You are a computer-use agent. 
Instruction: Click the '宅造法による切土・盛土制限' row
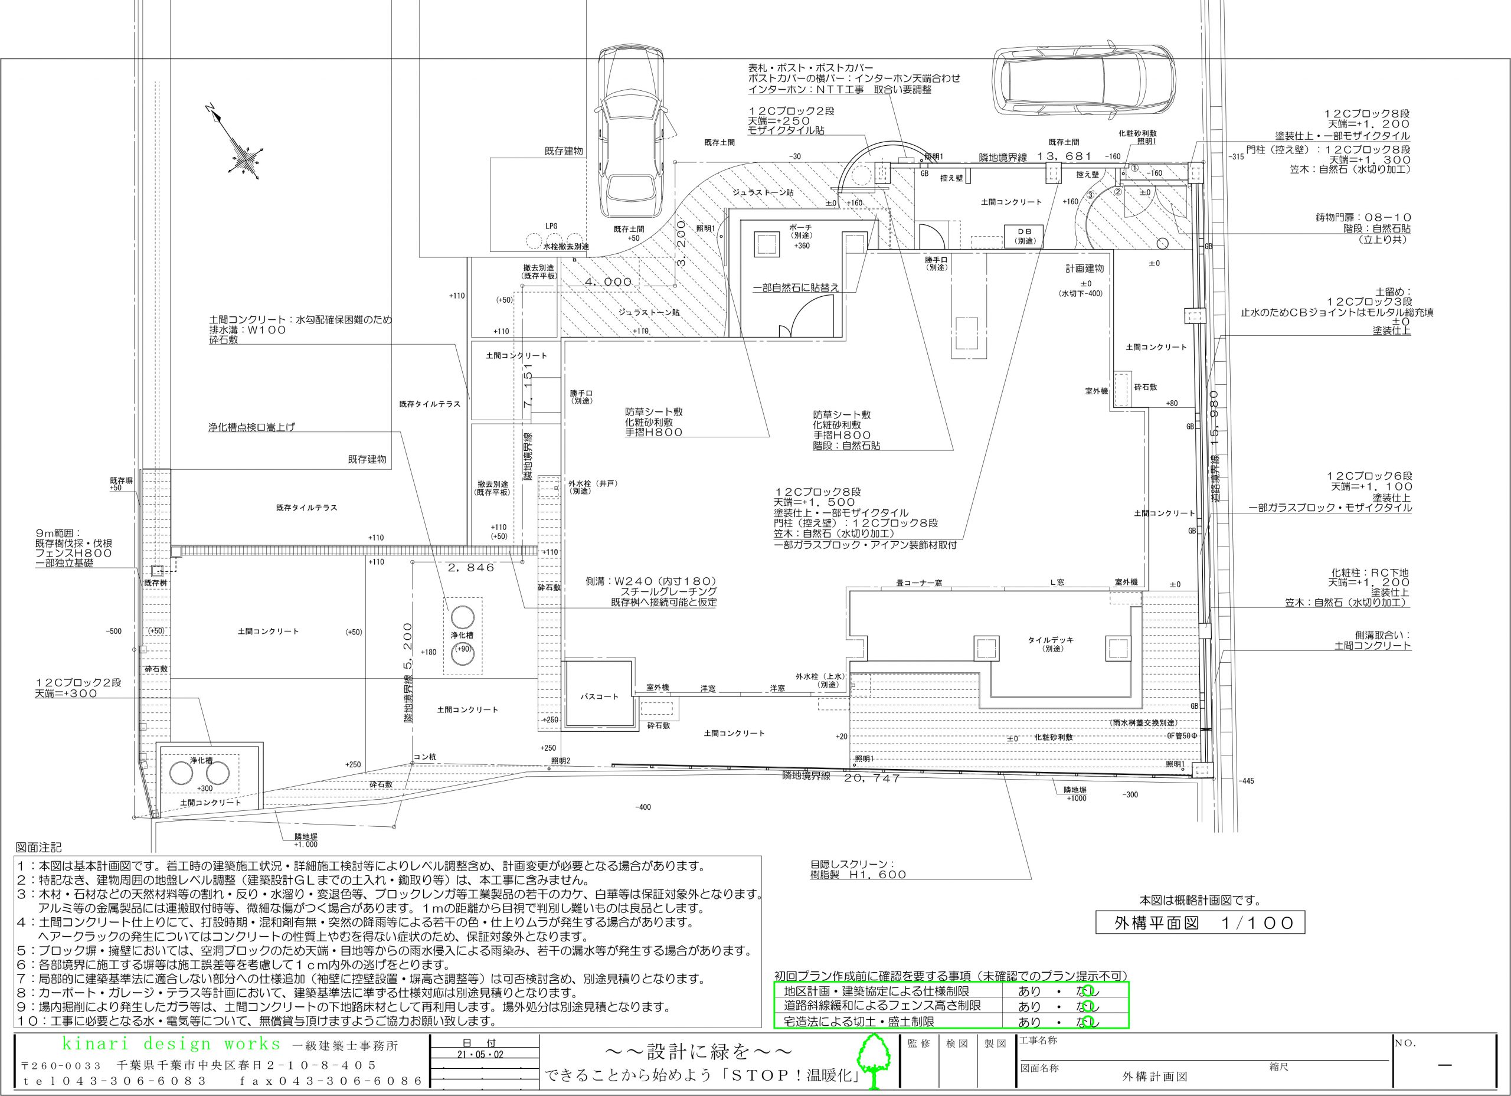pyautogui.click(x=951, y=1022)
